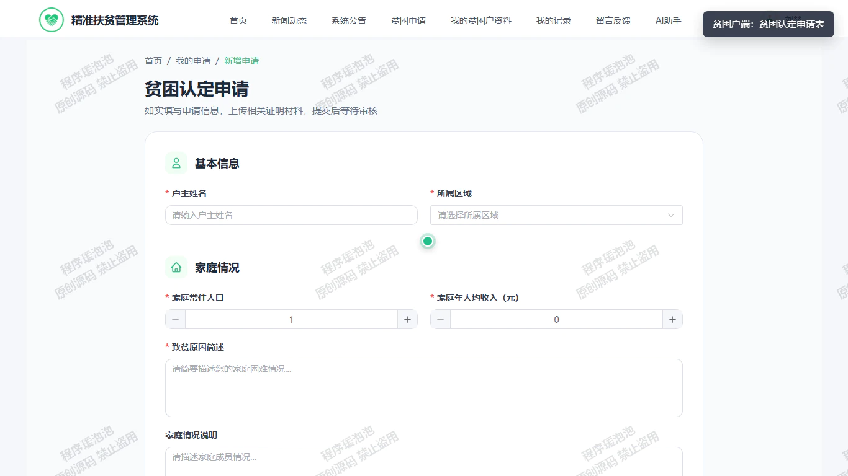Click the 贫困户端：贫困认定申请表 tooltip
Image resolution: width=848 pixels, height=476 pixels.
(769, 24)
